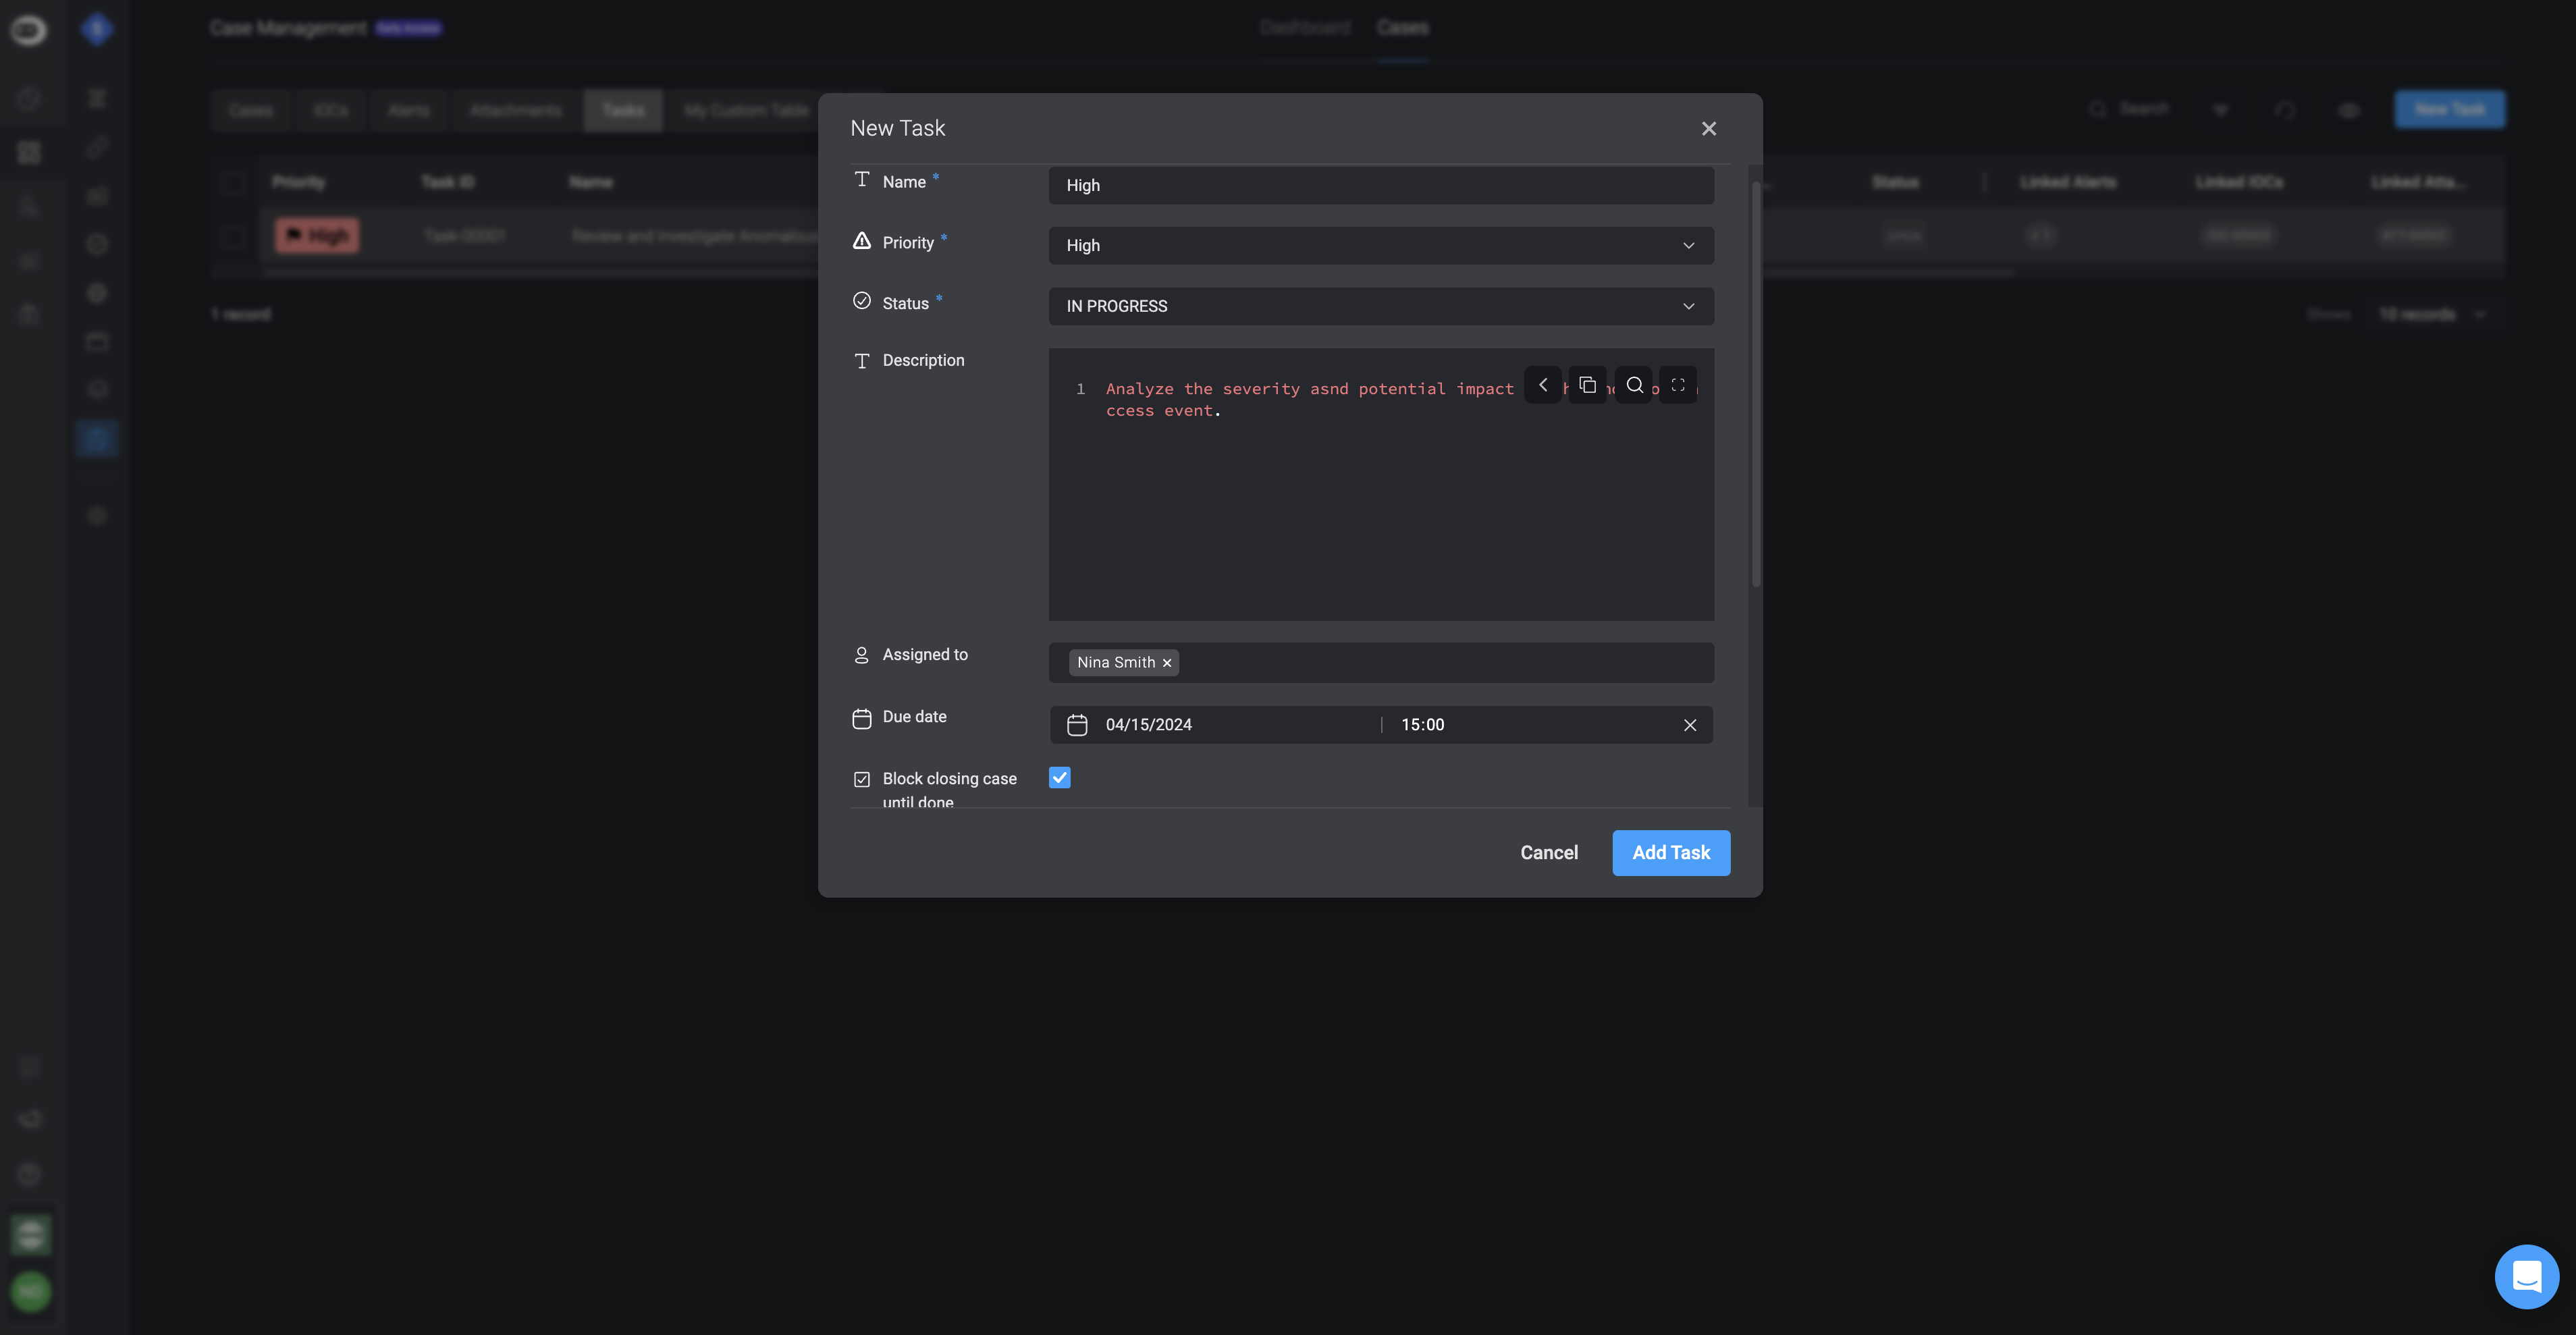Screen dimensions: 2576x1335
Task: Clear the due date with X icon
Action: coord(1689,725)
